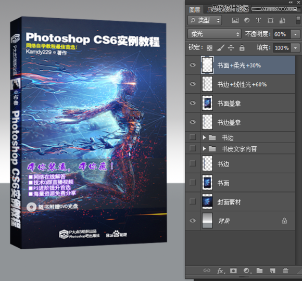Hide the 书面盖章 layer

[193, 103]
